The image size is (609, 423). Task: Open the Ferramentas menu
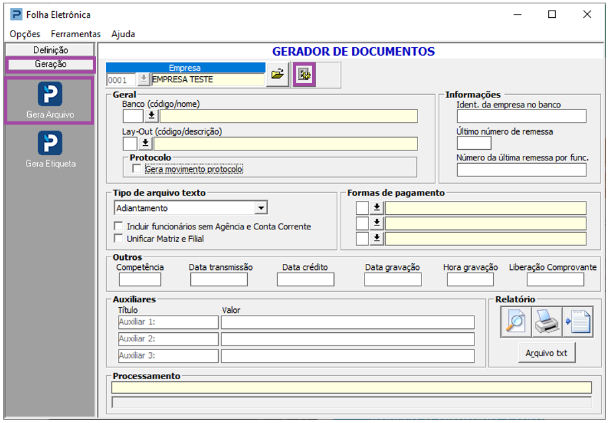[x=76, y=34]
